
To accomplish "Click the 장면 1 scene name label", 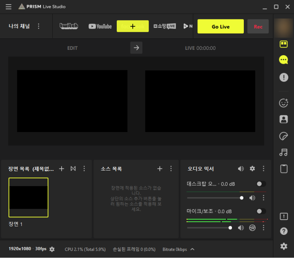I will click(x=15, y=224).
